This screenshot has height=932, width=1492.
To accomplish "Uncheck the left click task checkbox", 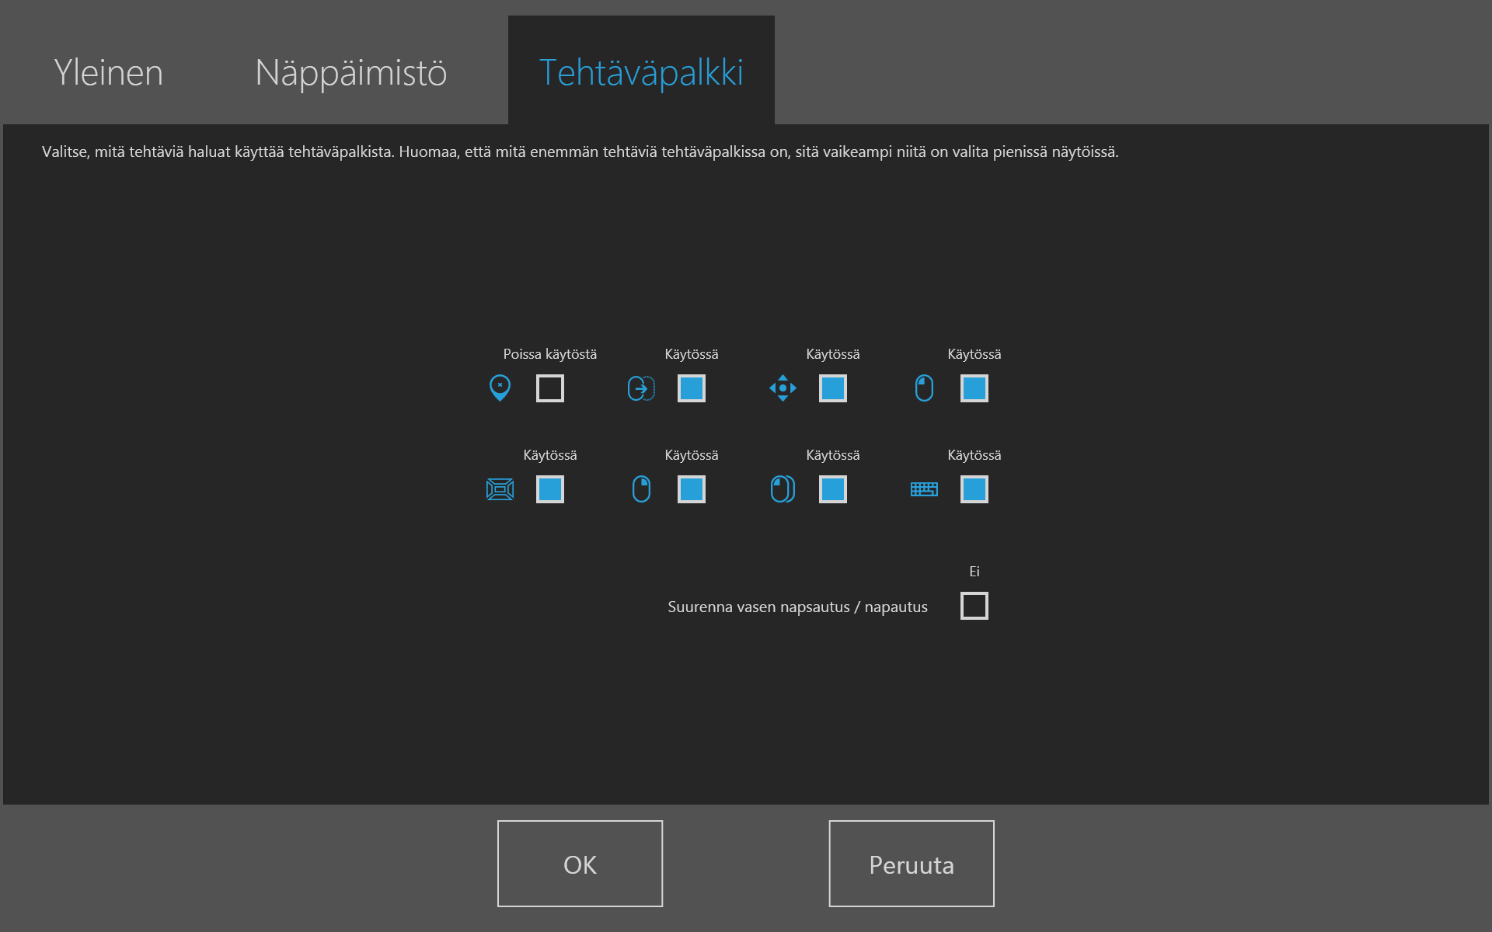I will (974, 388).
